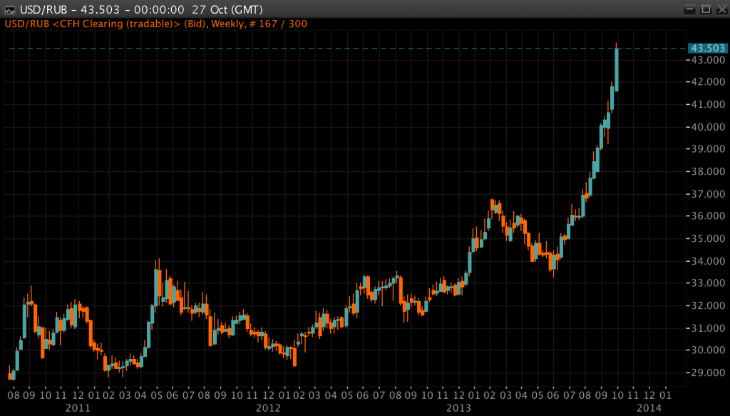Maximize the USD/RUB chart window
This screenshot has width=730, height=416.
[706, 9]
